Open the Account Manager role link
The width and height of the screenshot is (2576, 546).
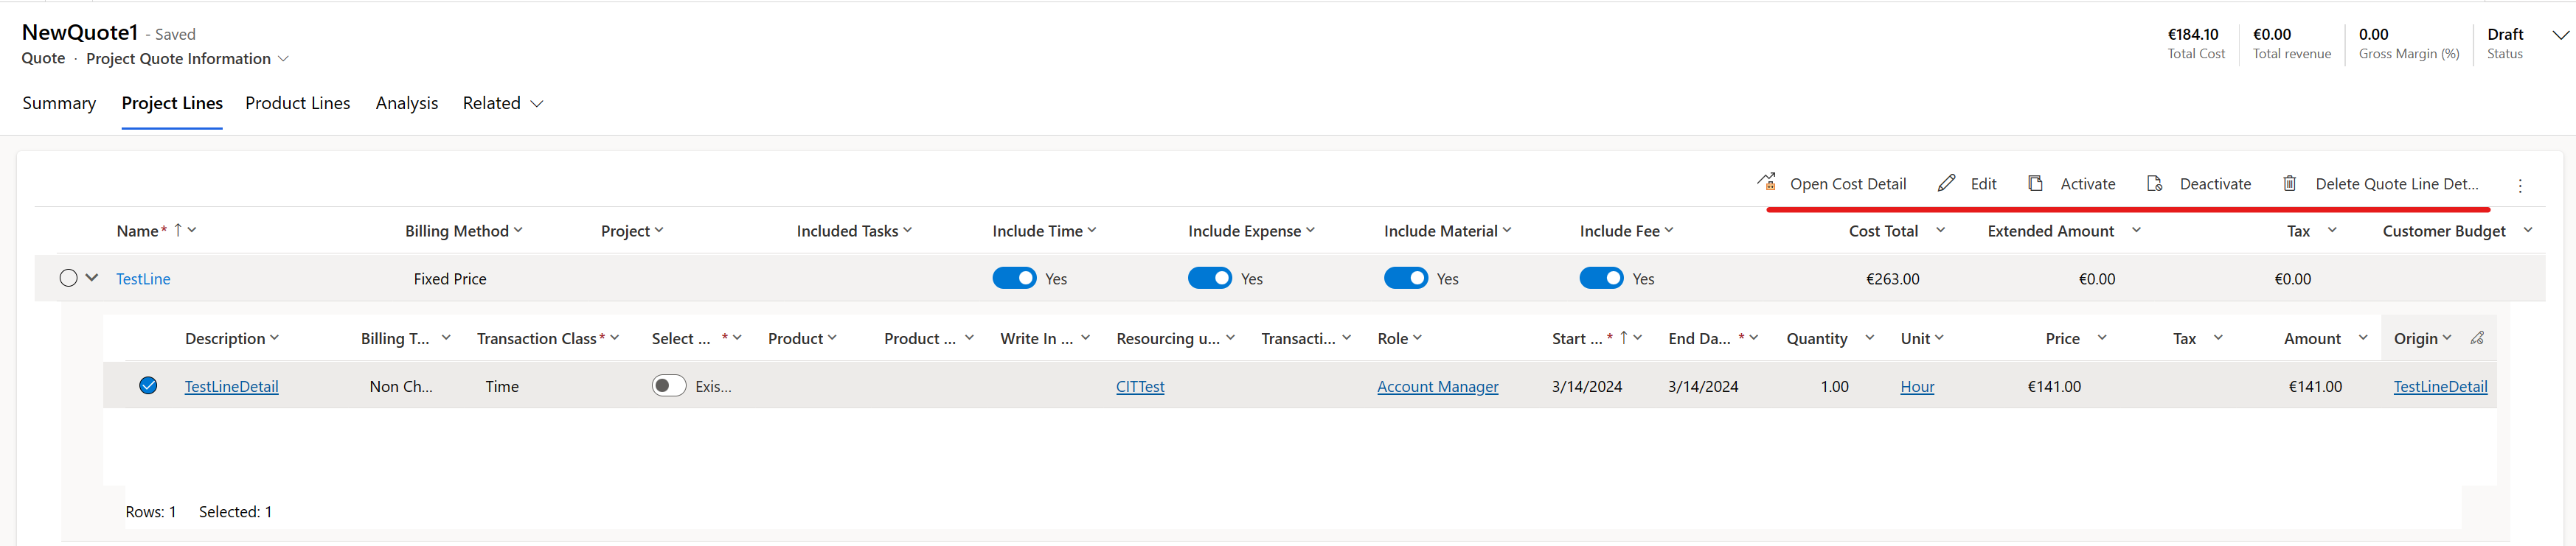[x=1437, y=386]
